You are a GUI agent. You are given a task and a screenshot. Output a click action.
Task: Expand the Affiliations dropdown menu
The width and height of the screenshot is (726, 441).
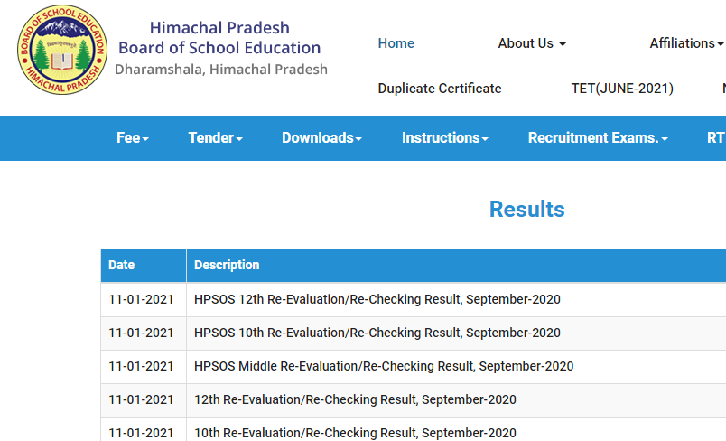[x=686, y=43]
